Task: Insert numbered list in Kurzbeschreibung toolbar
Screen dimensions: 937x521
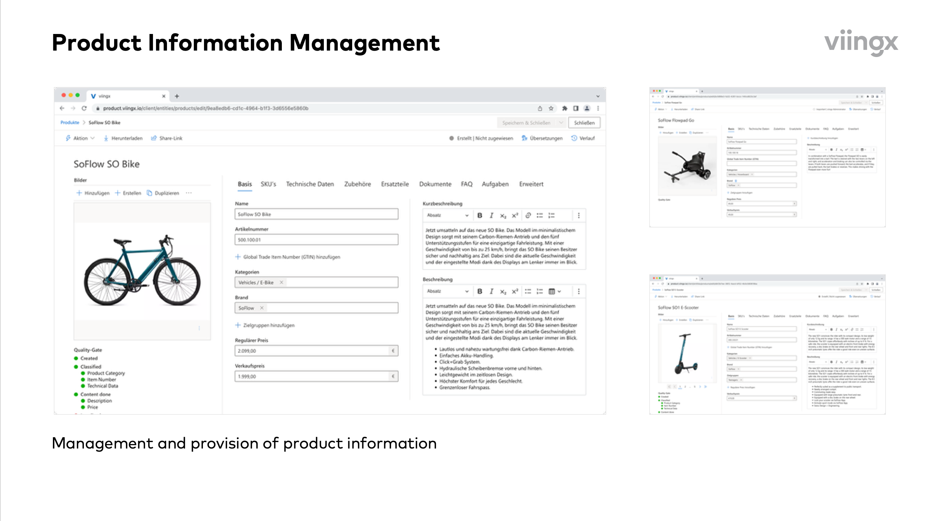Action: pyautogui.click(x=551, y=216)
